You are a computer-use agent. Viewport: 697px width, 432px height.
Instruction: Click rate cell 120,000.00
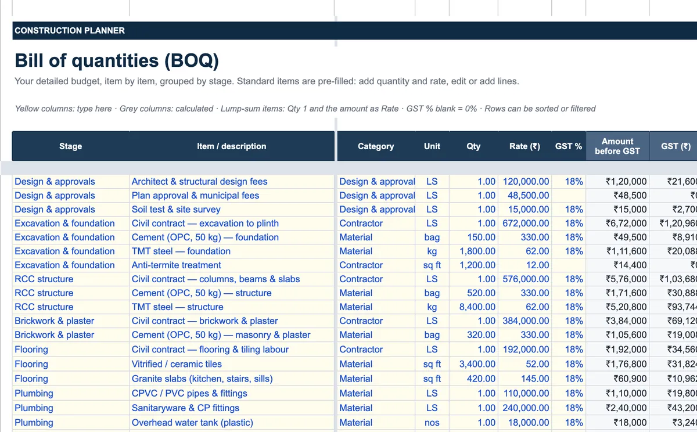[524, 182]
